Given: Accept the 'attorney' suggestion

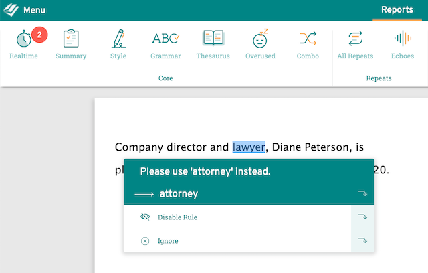Looking at the screenshot, I should [x=179, y=193].
